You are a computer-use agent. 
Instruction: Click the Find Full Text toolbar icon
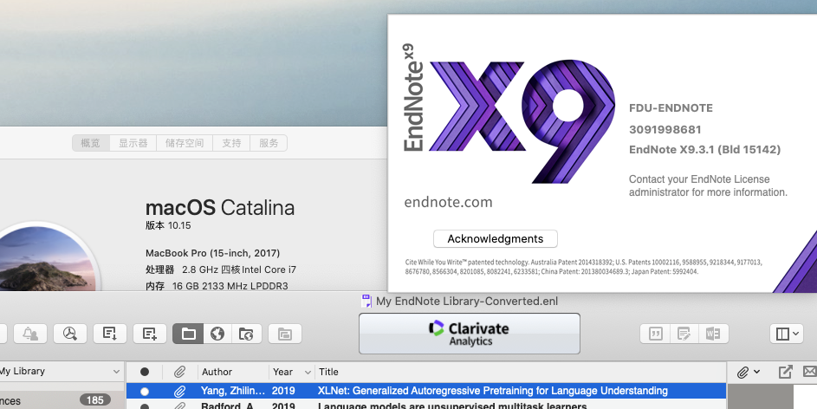pos(70,334)
